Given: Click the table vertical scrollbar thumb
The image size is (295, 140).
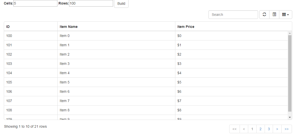Looking at the screenshot, I should 290,73.
